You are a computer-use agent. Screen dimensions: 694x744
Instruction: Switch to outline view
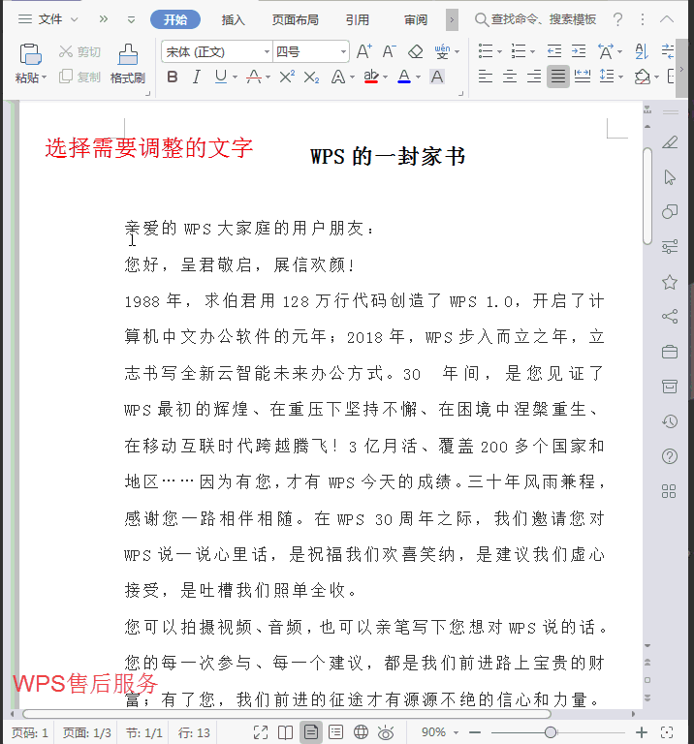[335, 732]
